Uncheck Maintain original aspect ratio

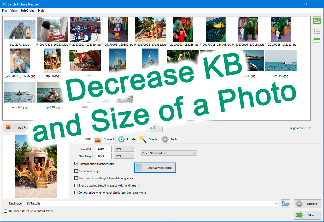[x=76, y=164]
